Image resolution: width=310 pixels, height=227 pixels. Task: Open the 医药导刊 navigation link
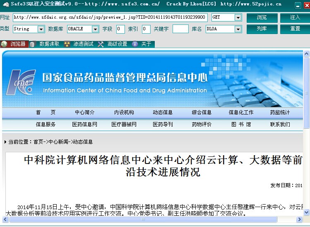(x=163, y=124)
